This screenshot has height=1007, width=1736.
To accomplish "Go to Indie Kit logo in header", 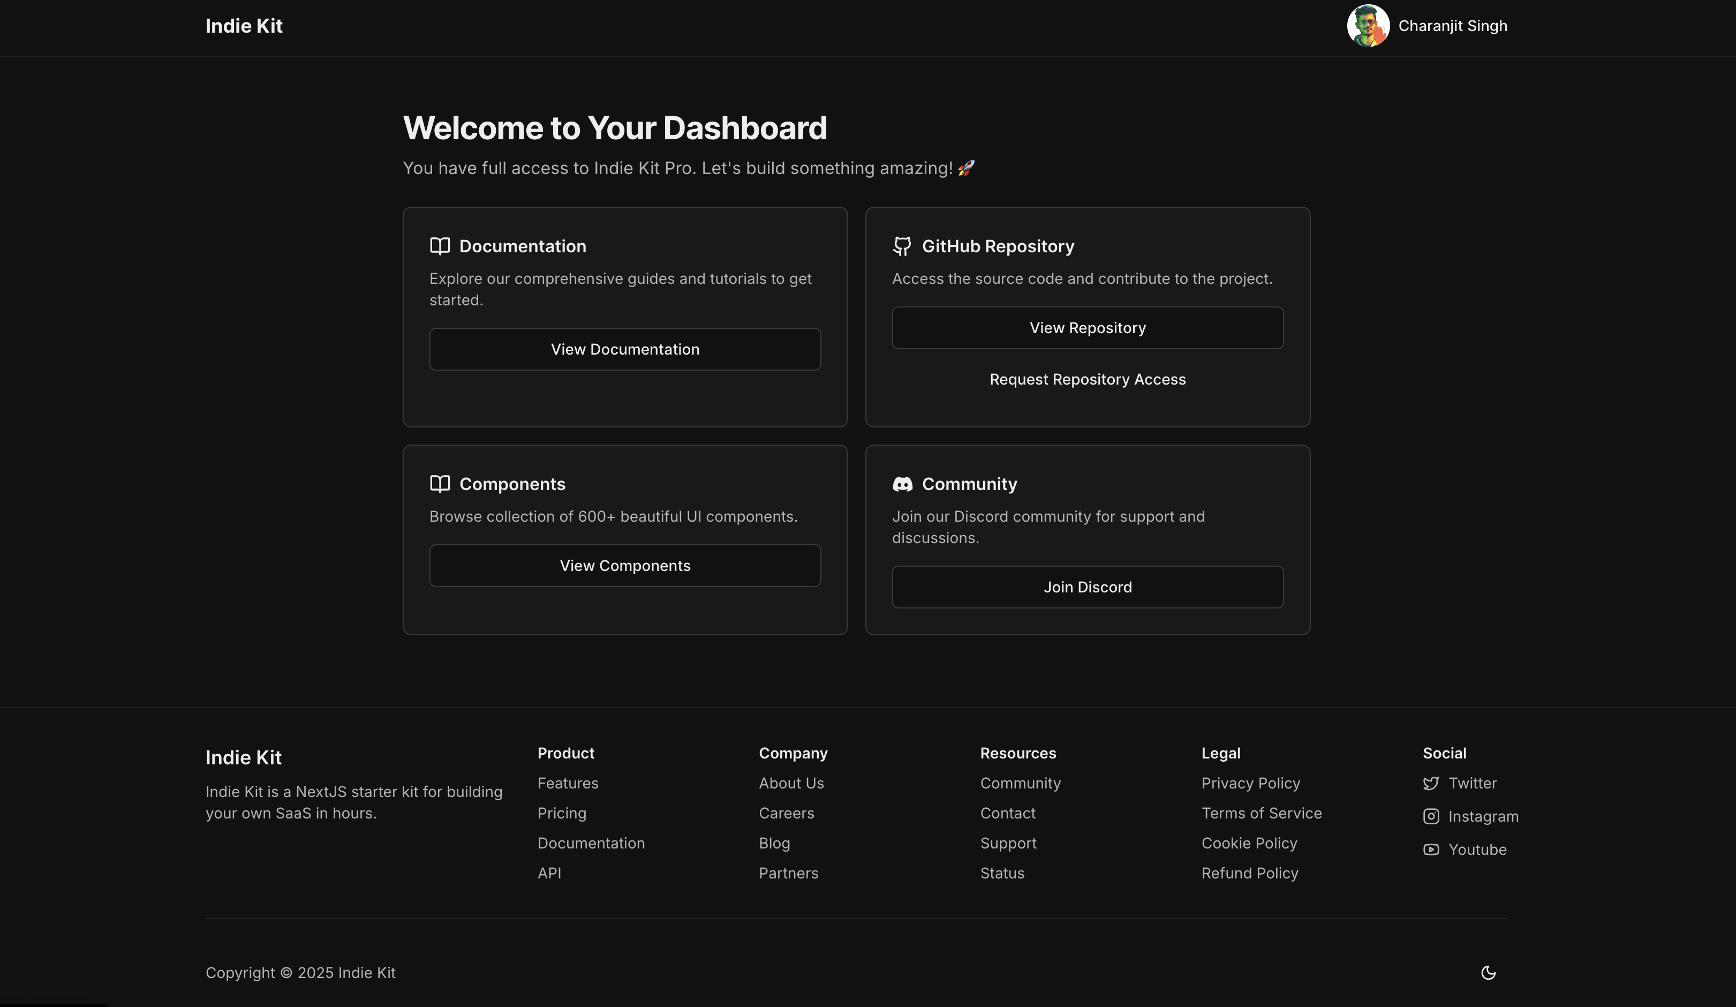I will 244,26.
